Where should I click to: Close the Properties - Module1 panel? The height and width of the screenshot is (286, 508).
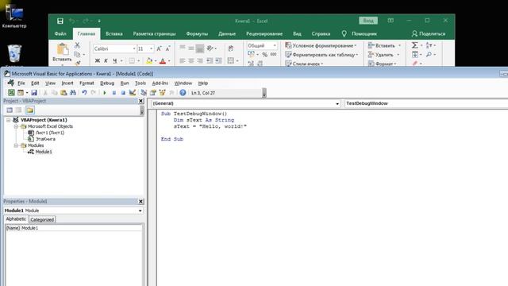coord(140,201)
